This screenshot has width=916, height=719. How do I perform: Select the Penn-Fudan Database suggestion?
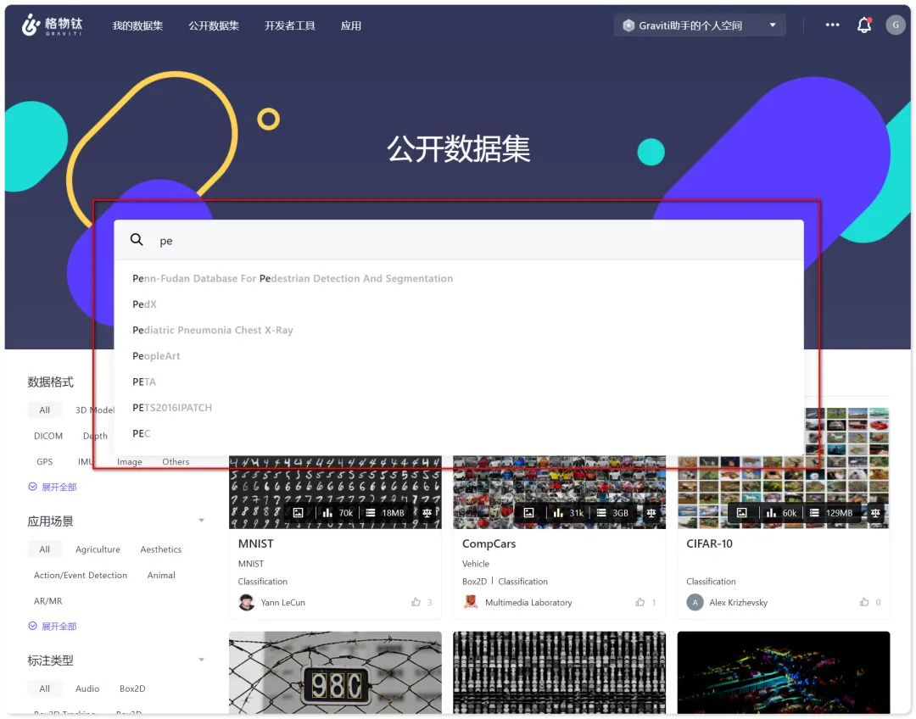pos(459,278)
